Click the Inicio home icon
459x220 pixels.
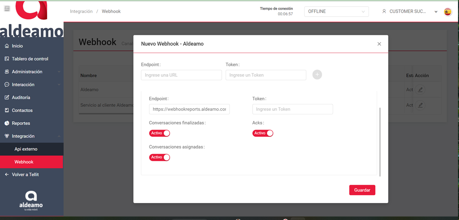click(7, 46)
